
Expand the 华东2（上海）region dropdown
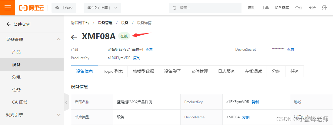[102, 8]
